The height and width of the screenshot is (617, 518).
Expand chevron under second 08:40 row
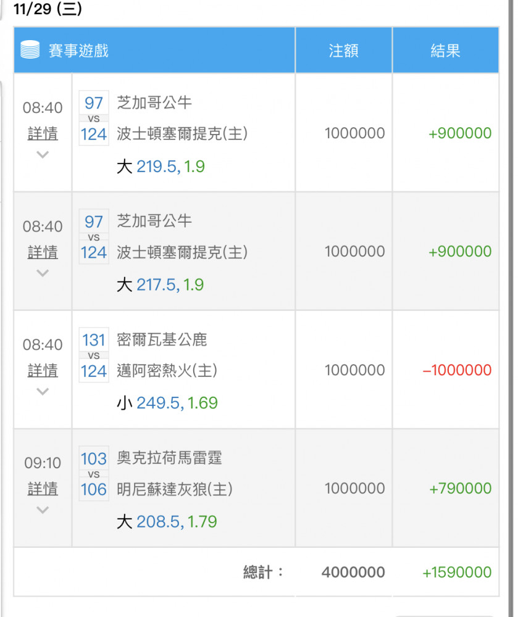(x=43, y=273)
